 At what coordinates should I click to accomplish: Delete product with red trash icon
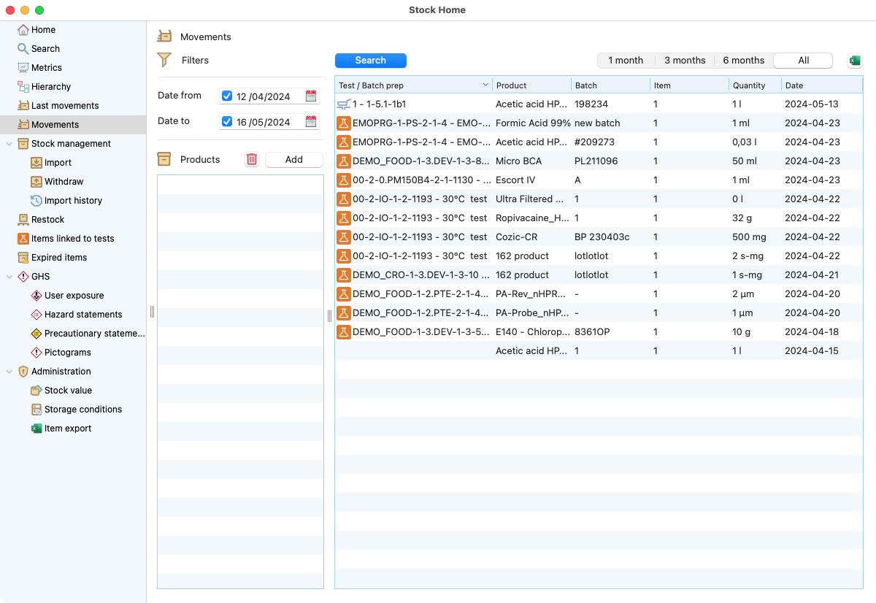pyautogui.click(x=252, y=159)
